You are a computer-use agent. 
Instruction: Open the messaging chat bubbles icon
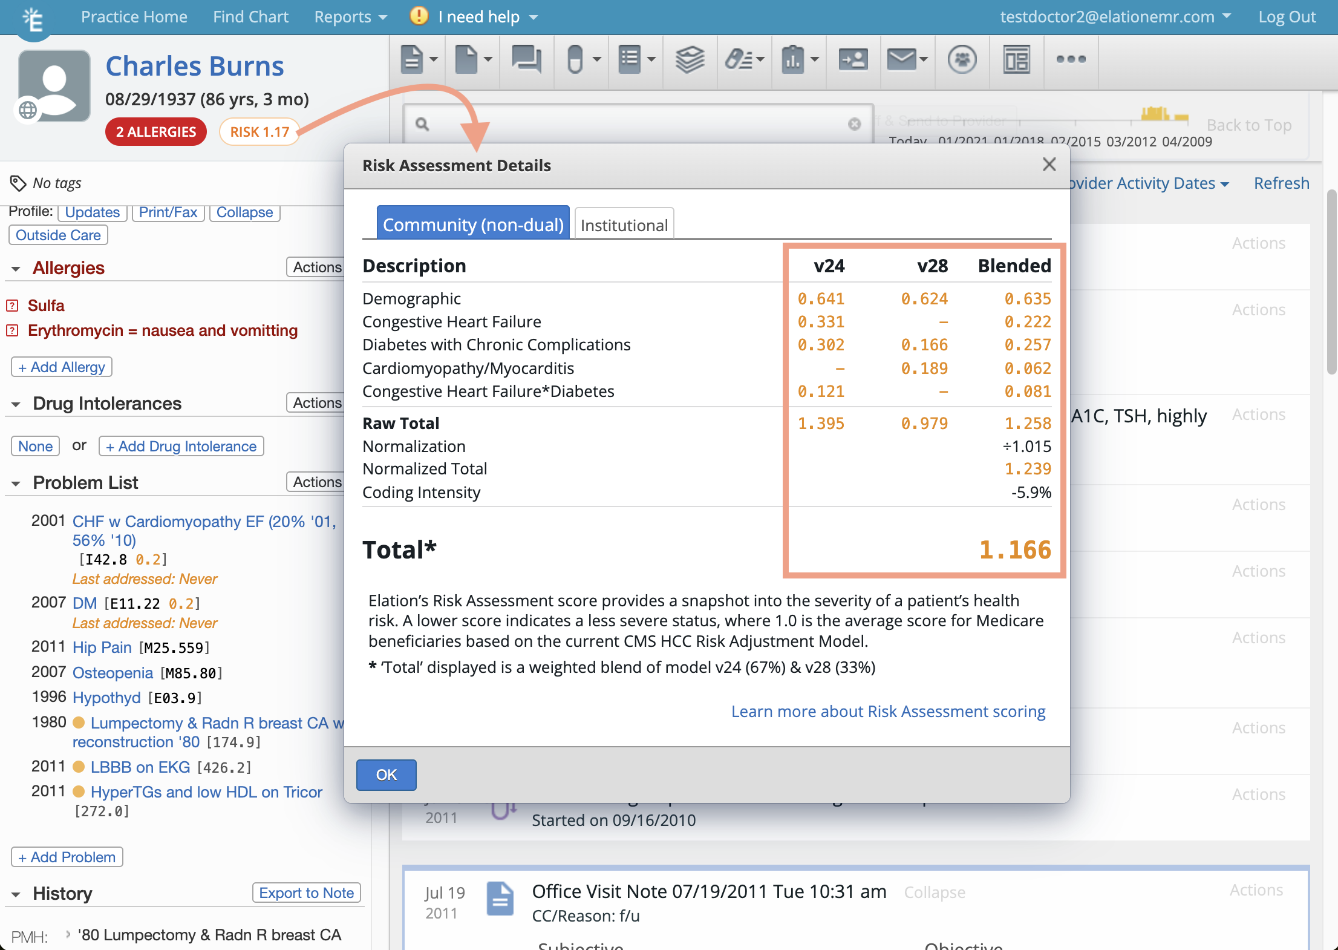(526, 59)
